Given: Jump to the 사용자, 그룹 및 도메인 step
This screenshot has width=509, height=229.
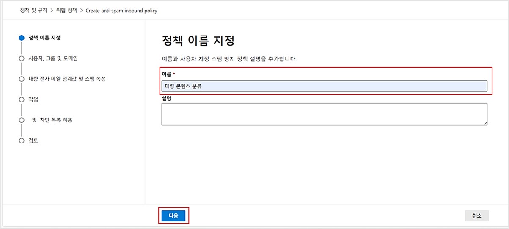Looking at the screenshot, I should point(53,58).
